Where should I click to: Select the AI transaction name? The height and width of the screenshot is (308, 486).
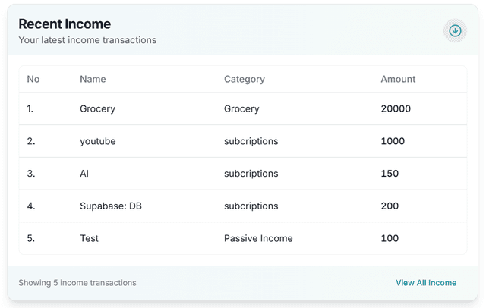[84, 174]
